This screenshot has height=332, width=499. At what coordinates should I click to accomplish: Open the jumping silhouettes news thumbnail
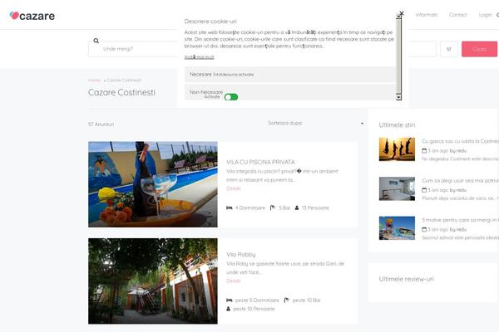pos(397,149)
